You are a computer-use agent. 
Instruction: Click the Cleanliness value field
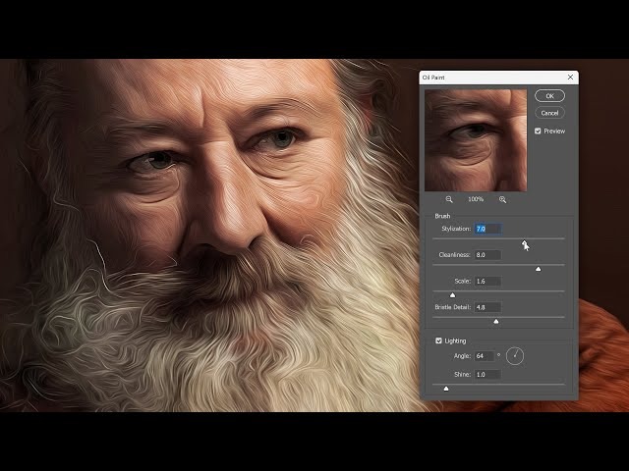(488, 255)
